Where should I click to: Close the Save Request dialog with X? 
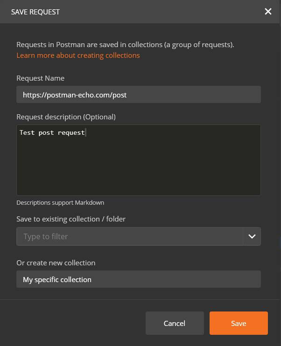coord(268,12)
